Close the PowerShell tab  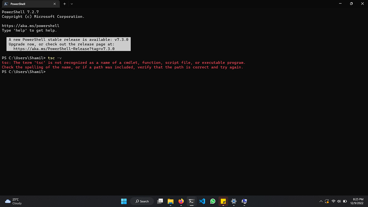click(x=55, y=4)
